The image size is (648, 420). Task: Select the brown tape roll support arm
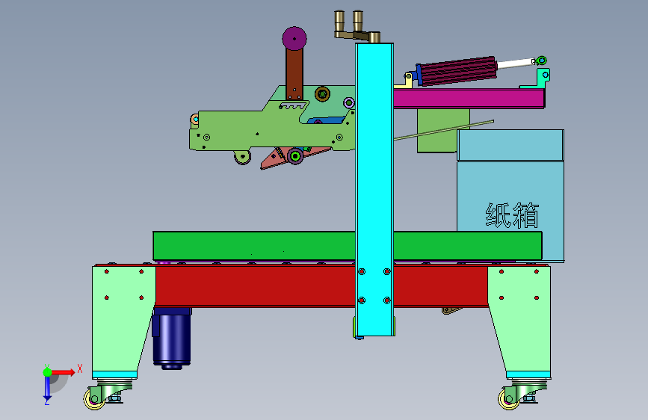(x=294, y=73)
